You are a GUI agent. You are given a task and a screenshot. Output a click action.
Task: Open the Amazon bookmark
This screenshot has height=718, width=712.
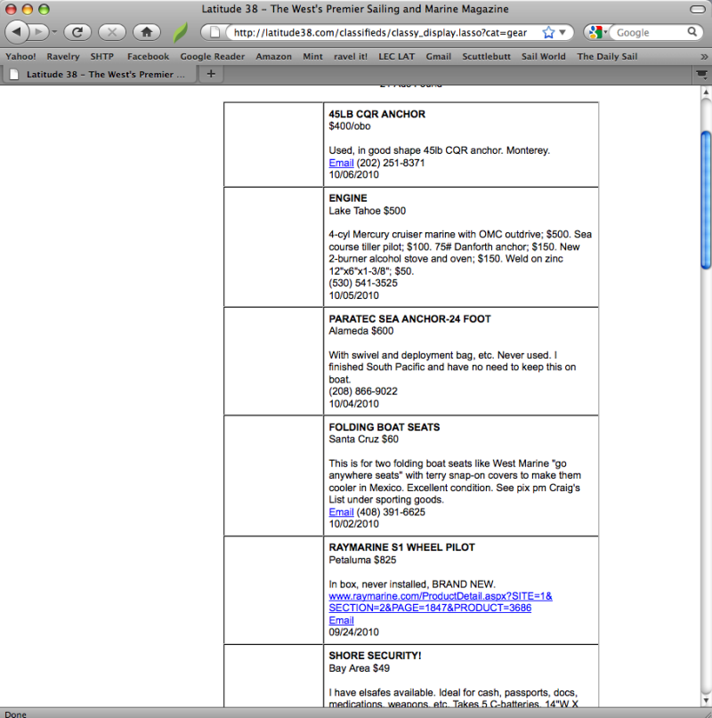[x=273, y=56]
